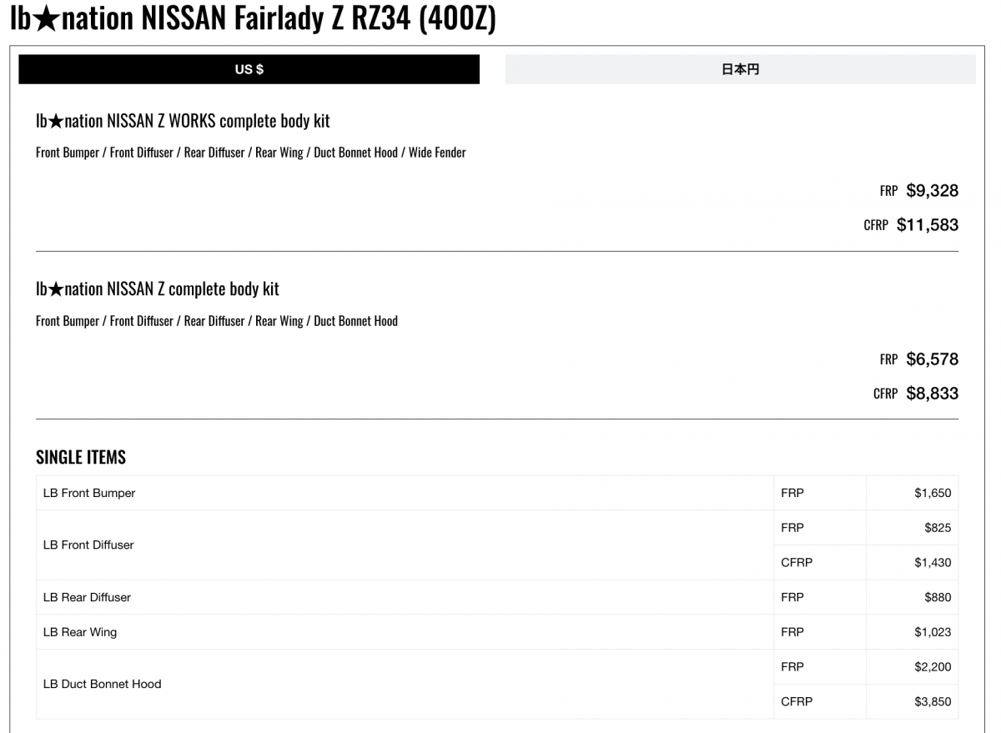
Task: Click the $6,578 FRP price
Action: (932, 359)
